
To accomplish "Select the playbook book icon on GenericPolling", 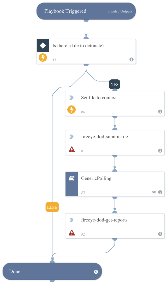I will point(71,178).
